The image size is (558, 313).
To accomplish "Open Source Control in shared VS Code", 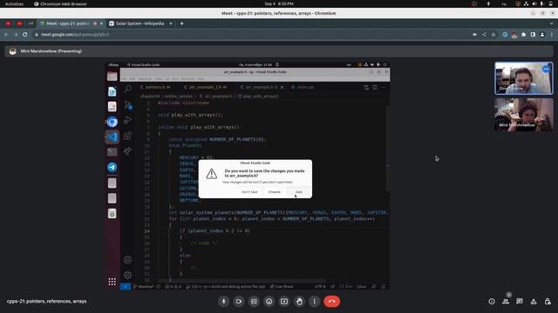I will (128, 104).
